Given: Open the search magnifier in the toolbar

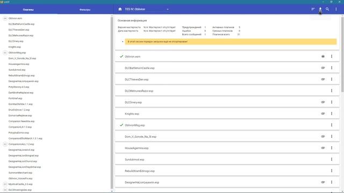Looking at the screenshot, I should 327,9.
